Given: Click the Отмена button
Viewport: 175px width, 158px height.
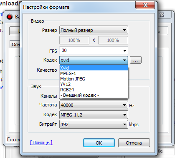Looking at the screenshot, I should (x=134, y=143).
